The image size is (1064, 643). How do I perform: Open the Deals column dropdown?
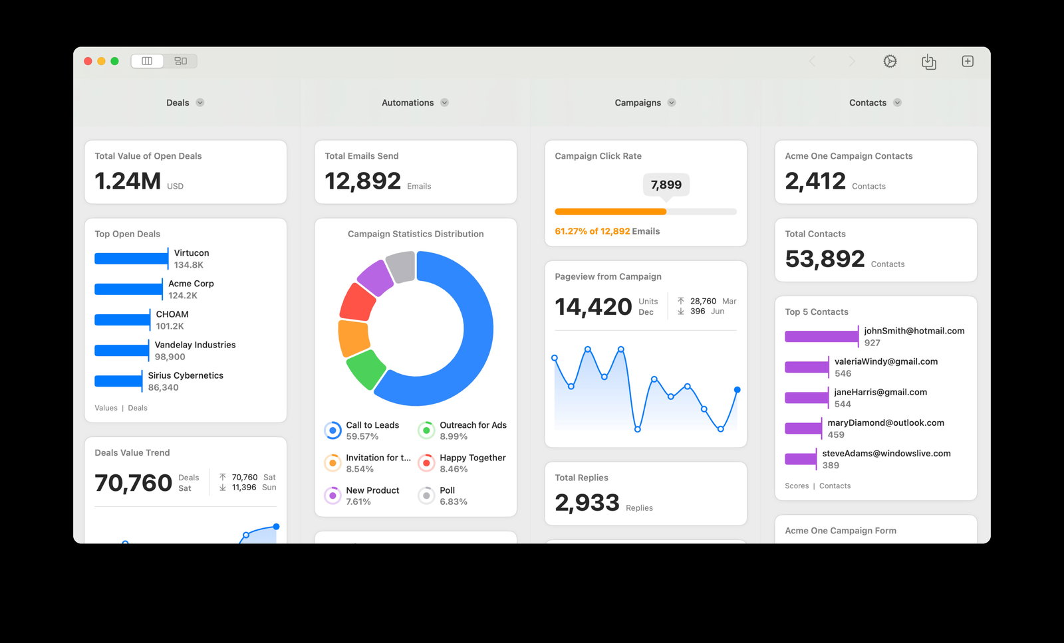click(201, 102)
